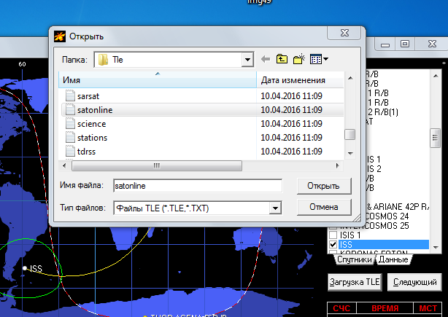
Task: Go back with the gray arrow icon
Action: (x=266, y=59)
